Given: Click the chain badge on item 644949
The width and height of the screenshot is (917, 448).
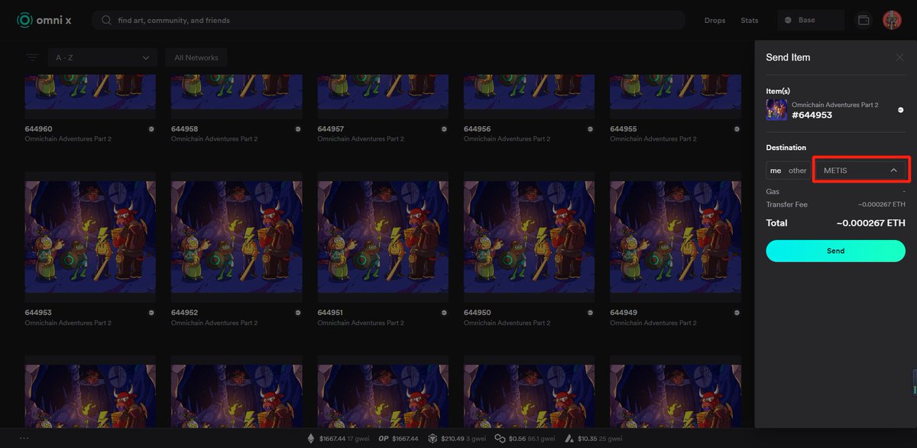Looking at the screenshot, I should point(736,313).
